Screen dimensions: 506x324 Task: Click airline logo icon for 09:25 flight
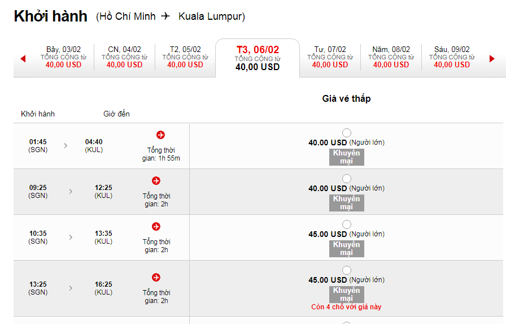pyautogui.click(x=156, y=180)
